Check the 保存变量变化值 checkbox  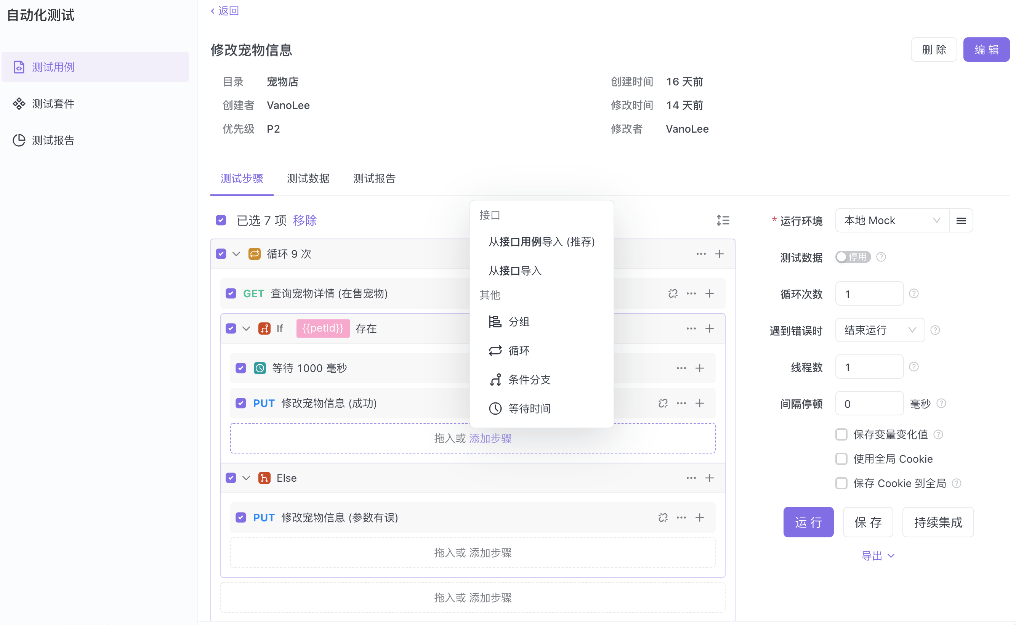click(841, 434)
